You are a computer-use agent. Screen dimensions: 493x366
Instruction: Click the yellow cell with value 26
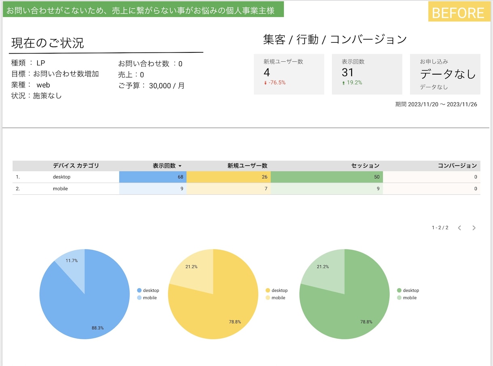(229, 177)
